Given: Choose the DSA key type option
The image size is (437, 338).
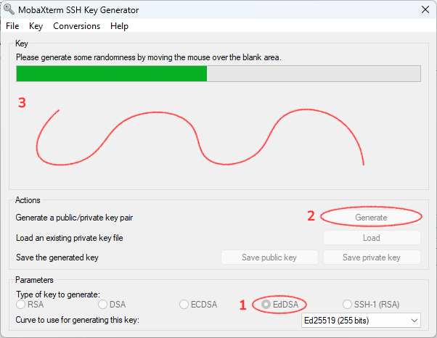Looking at the screenshot, I should point(102,305).
